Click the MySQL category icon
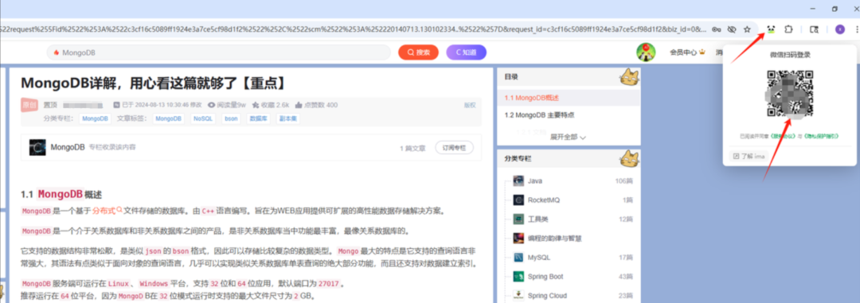Screen dimensions: 860x303 point(518,258)
